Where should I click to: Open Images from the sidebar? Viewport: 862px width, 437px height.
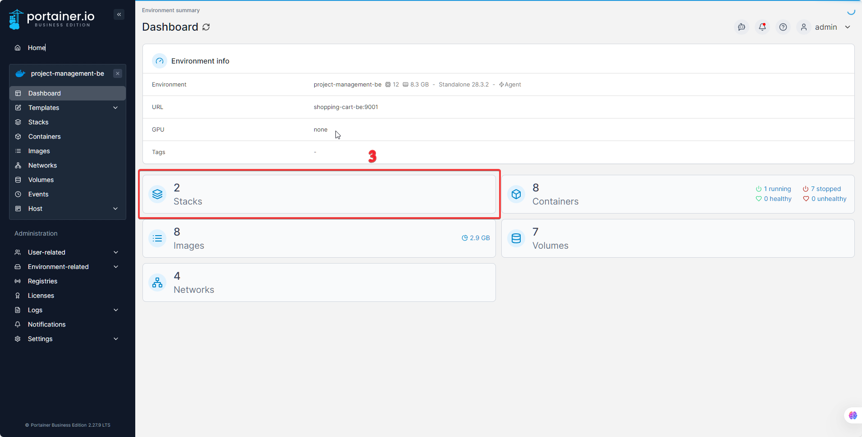click(68, 151)
